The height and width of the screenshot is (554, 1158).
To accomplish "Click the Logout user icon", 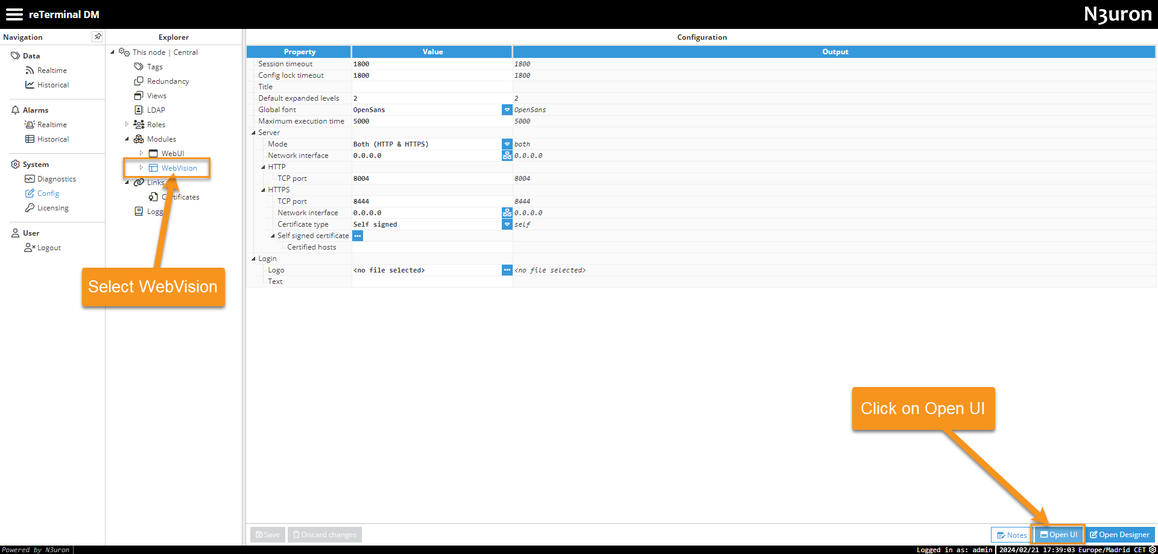I will tap(30, 248).
